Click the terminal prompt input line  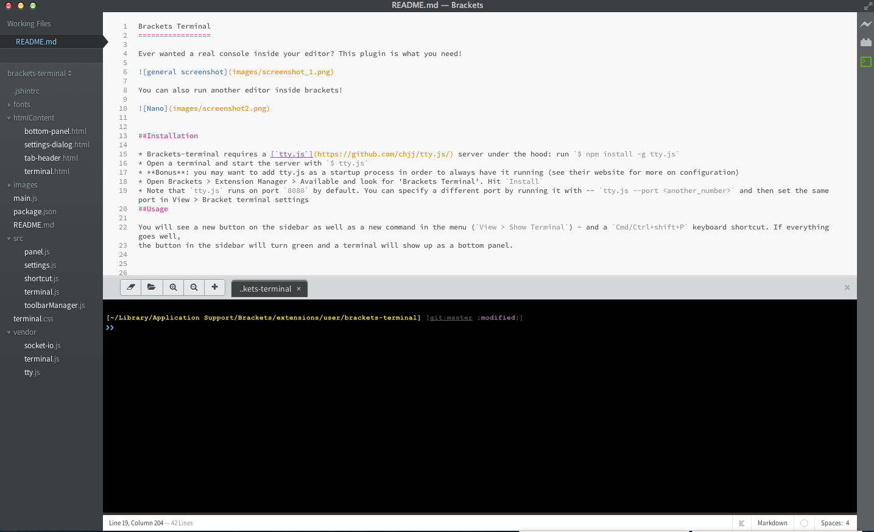point(480,327)
